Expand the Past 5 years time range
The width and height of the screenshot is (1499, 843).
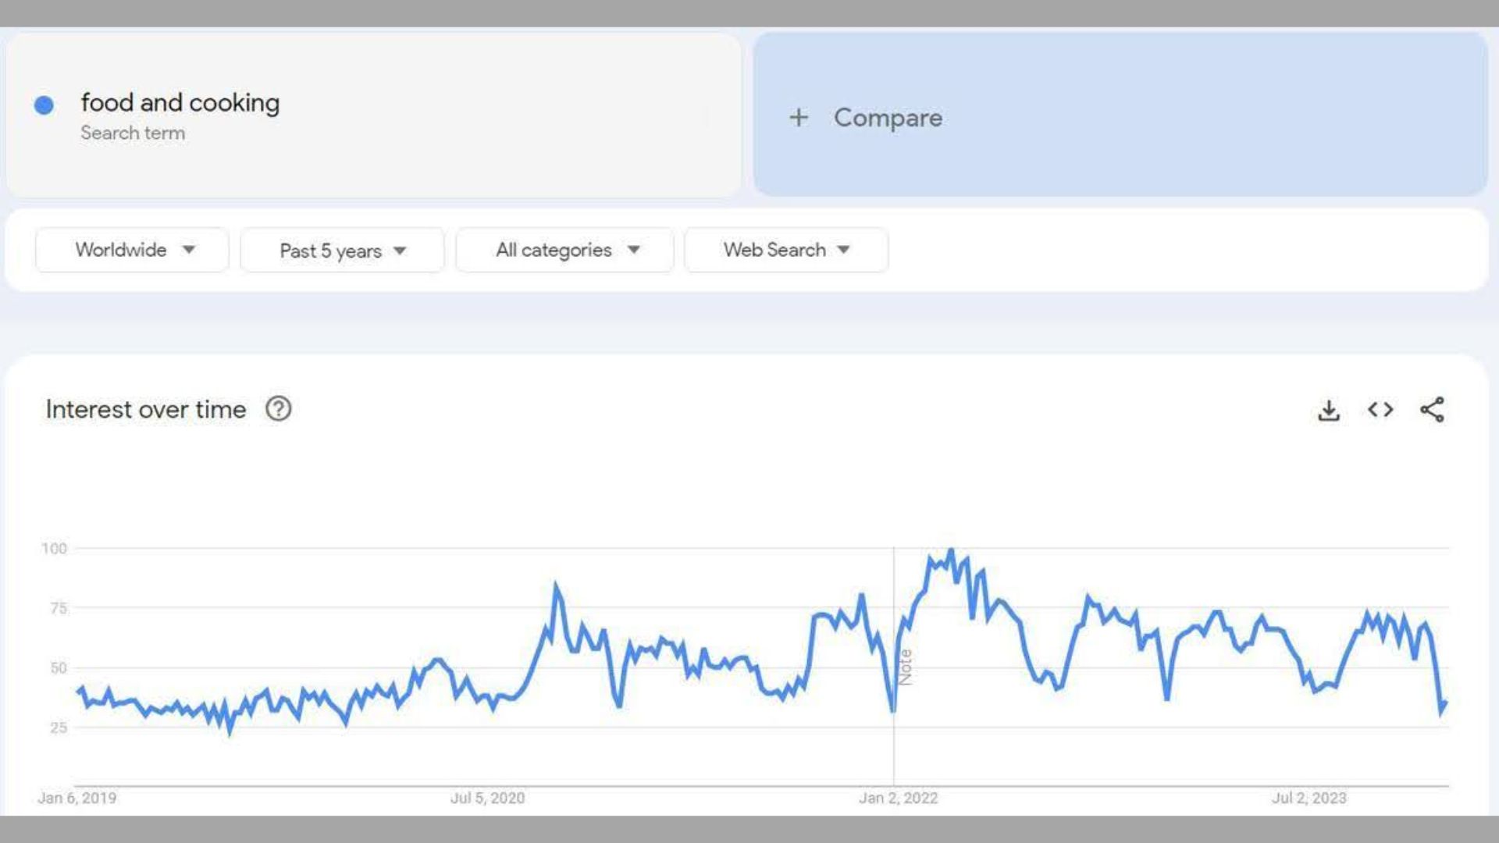(342, 251)
